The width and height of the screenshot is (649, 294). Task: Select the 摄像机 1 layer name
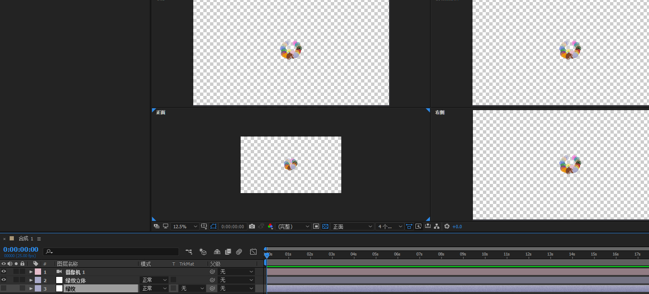(75, 272)
